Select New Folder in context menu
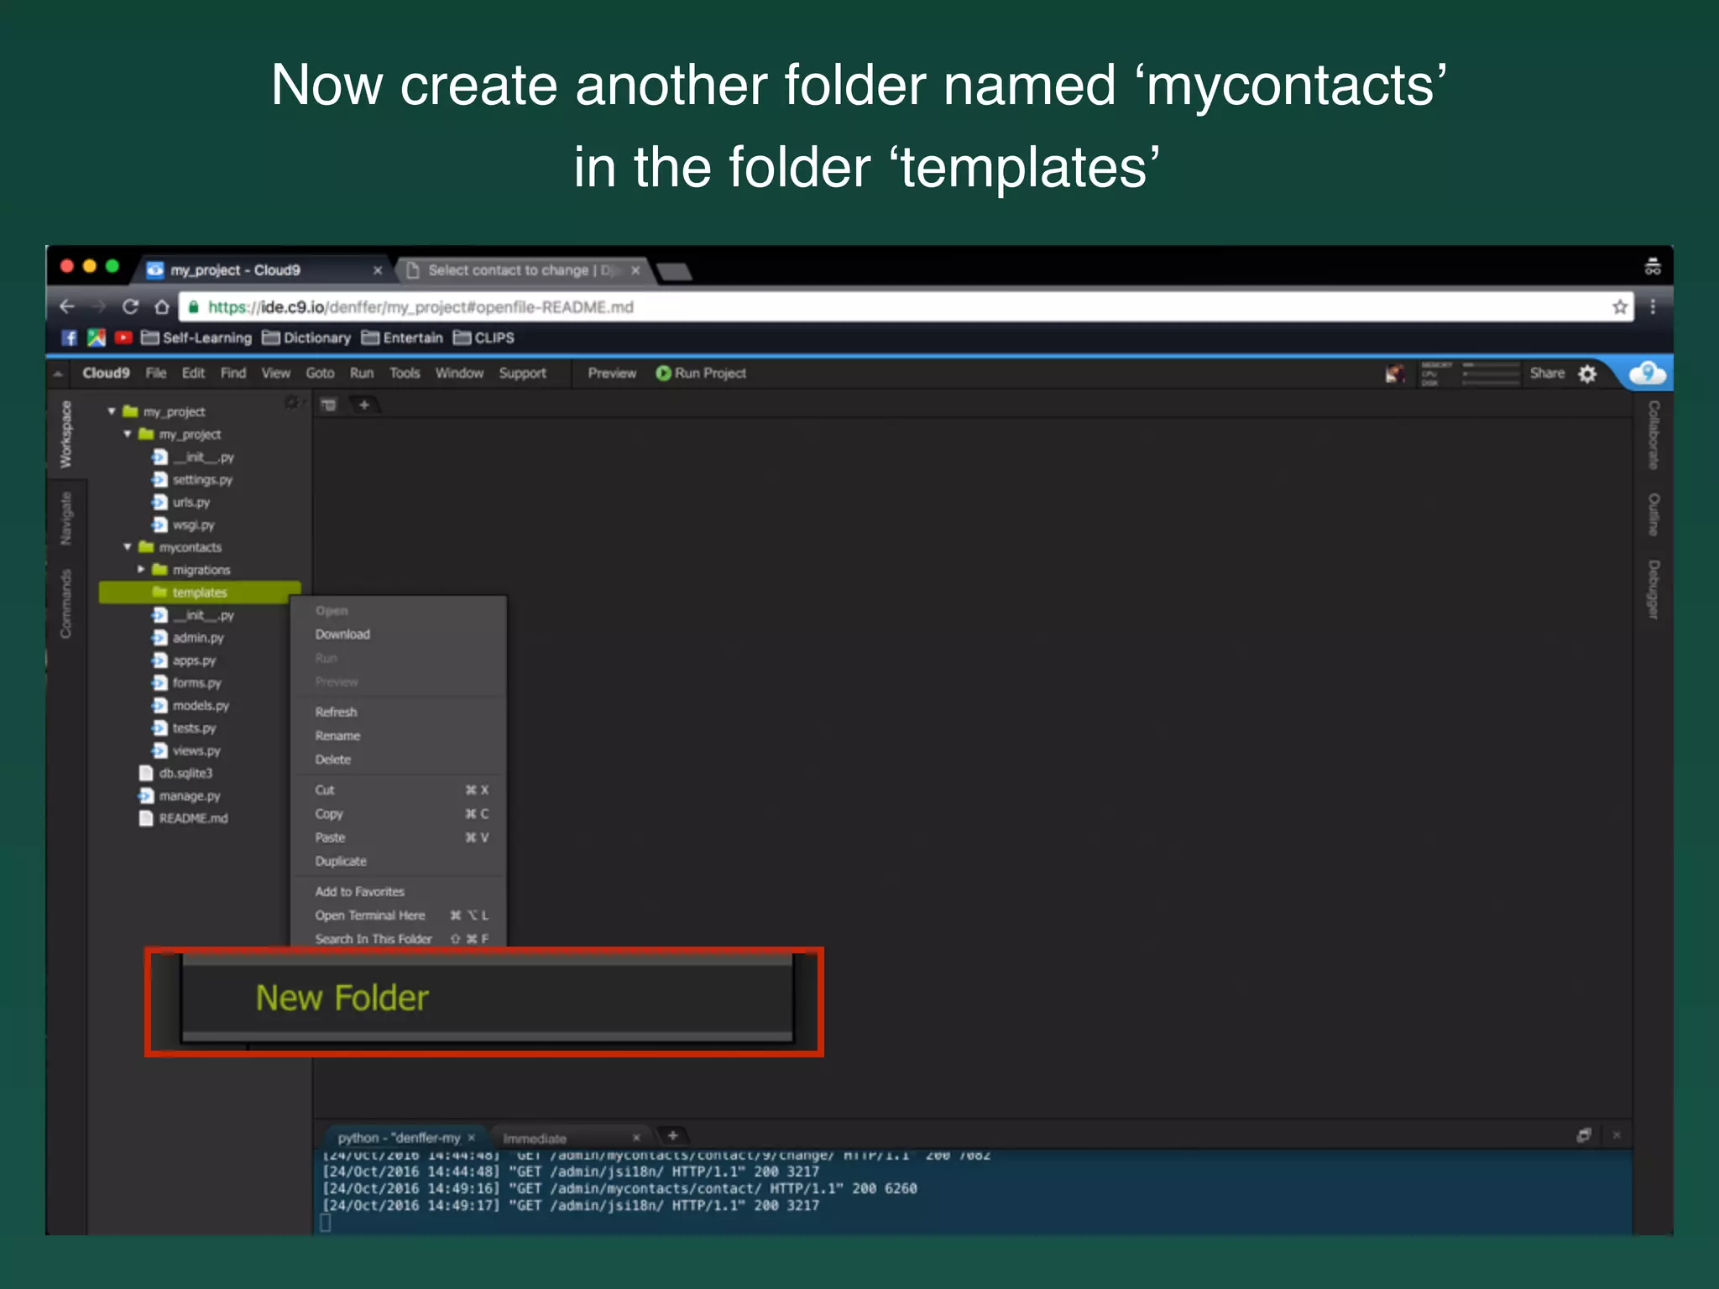The width and height of the screenshot is (1719, 1289). [342, 998]
